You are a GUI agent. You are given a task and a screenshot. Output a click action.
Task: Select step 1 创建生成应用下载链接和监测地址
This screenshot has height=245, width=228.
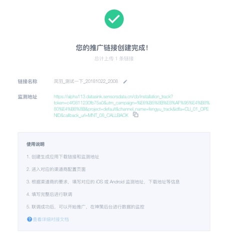(63, 157)
